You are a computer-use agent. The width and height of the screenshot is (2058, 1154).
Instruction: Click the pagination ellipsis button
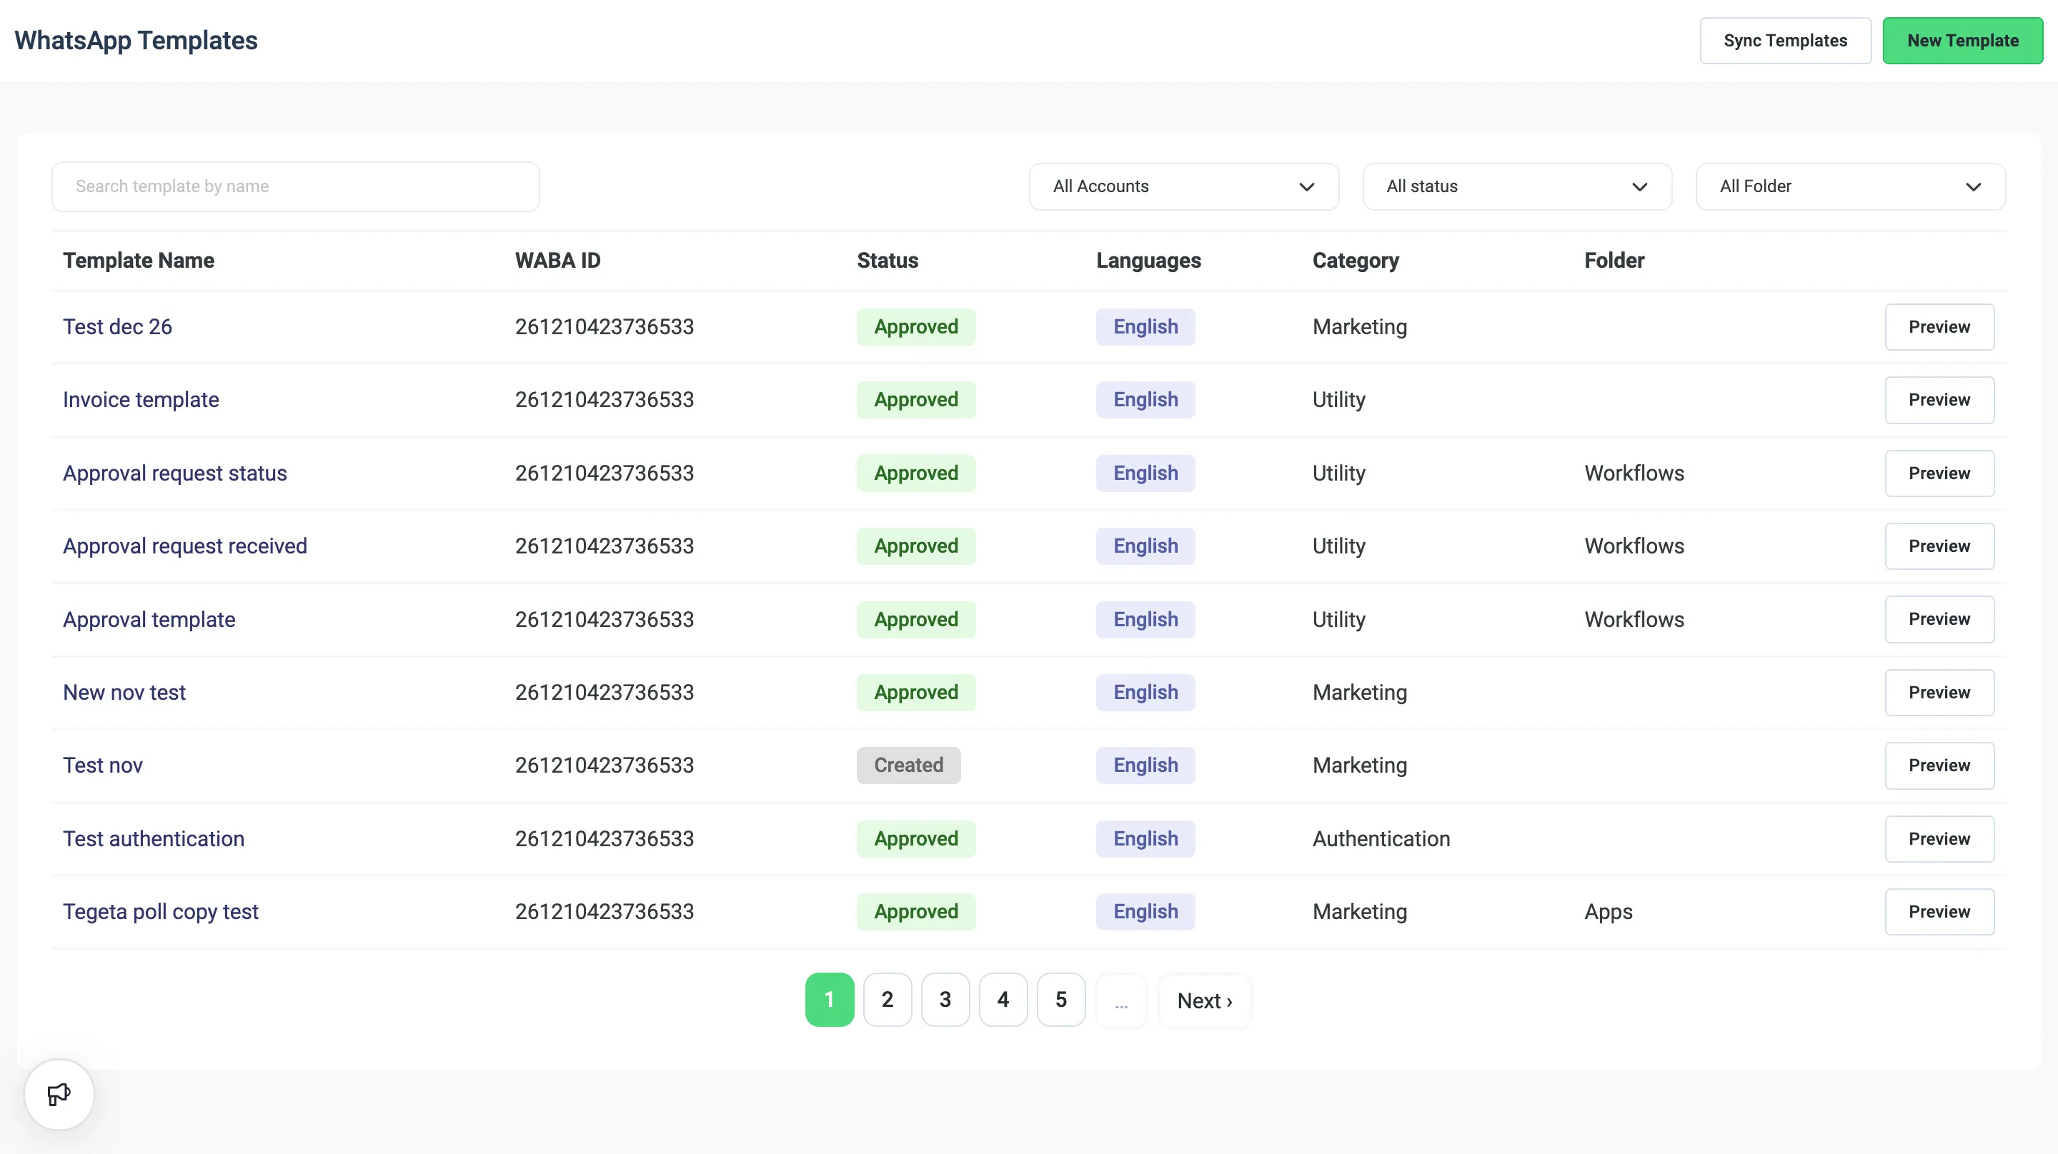click(1121, 1000)
